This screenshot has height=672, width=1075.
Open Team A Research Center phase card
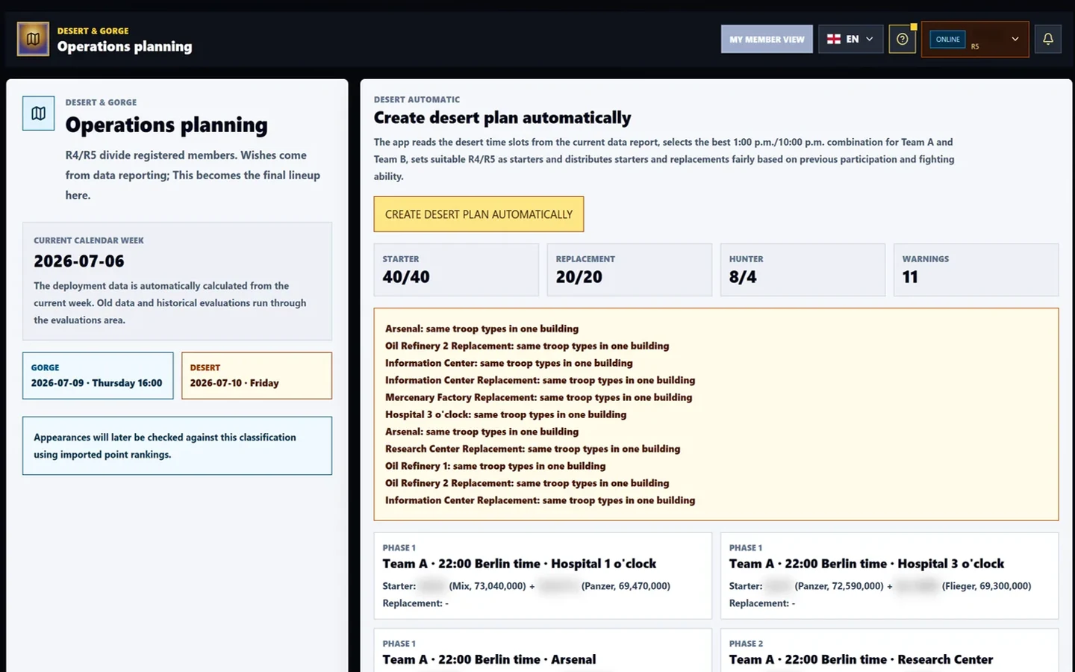coord(889,650)
